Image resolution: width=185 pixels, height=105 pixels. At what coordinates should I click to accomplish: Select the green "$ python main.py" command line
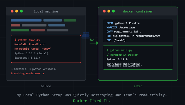click(x=119, y=50)
